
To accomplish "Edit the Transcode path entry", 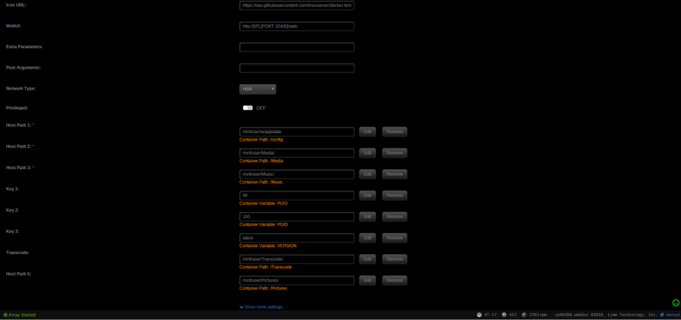I will tap(368, 259).
